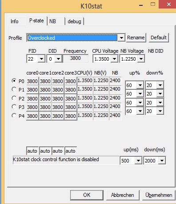The width and height of the screenshot is (176, 204).
Task: Open the fourth up% dropdown
Action: click(140, 111)
